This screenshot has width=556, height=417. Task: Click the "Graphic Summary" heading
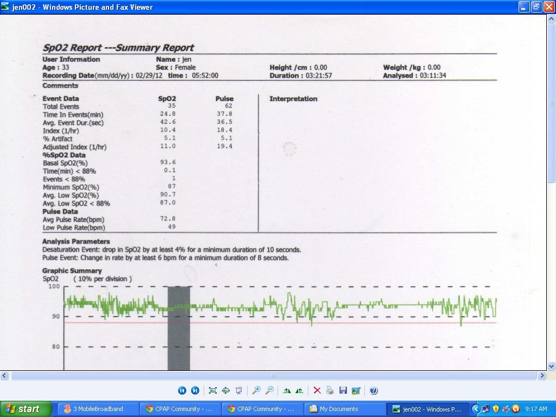coord(72,270)
